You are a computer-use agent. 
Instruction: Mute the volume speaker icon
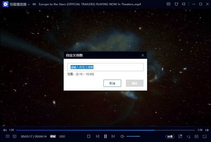click(x=122, y=136)
